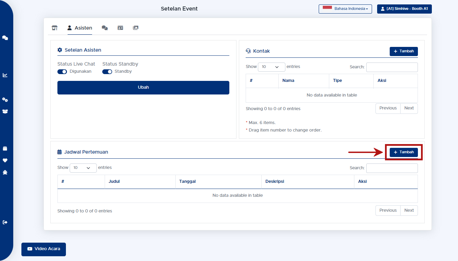Click the 'Max. 6 items.' note
458x261 pixels.
[262, 123]
